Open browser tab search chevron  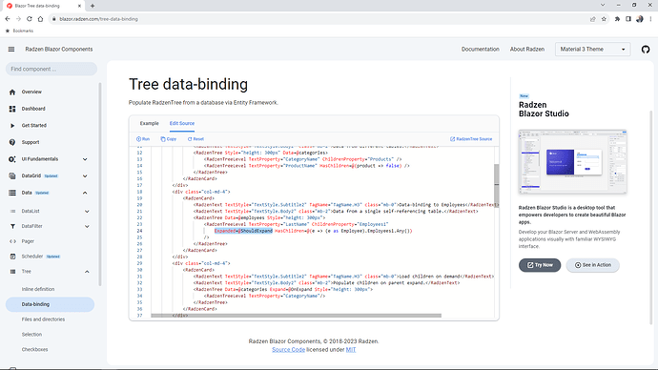point(603,5)
